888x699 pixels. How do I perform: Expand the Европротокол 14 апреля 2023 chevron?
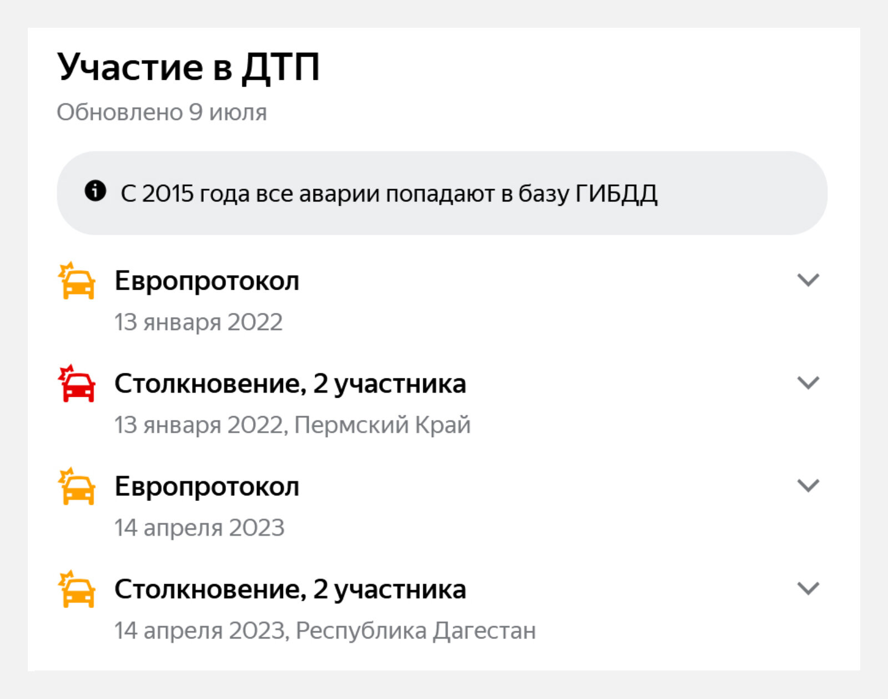pos(808,485)
